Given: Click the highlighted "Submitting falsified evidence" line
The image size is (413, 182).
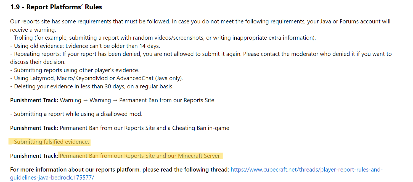Looking at the screenshot, I should 50,142.
